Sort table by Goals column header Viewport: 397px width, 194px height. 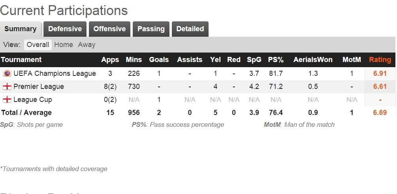pos(159,60)
